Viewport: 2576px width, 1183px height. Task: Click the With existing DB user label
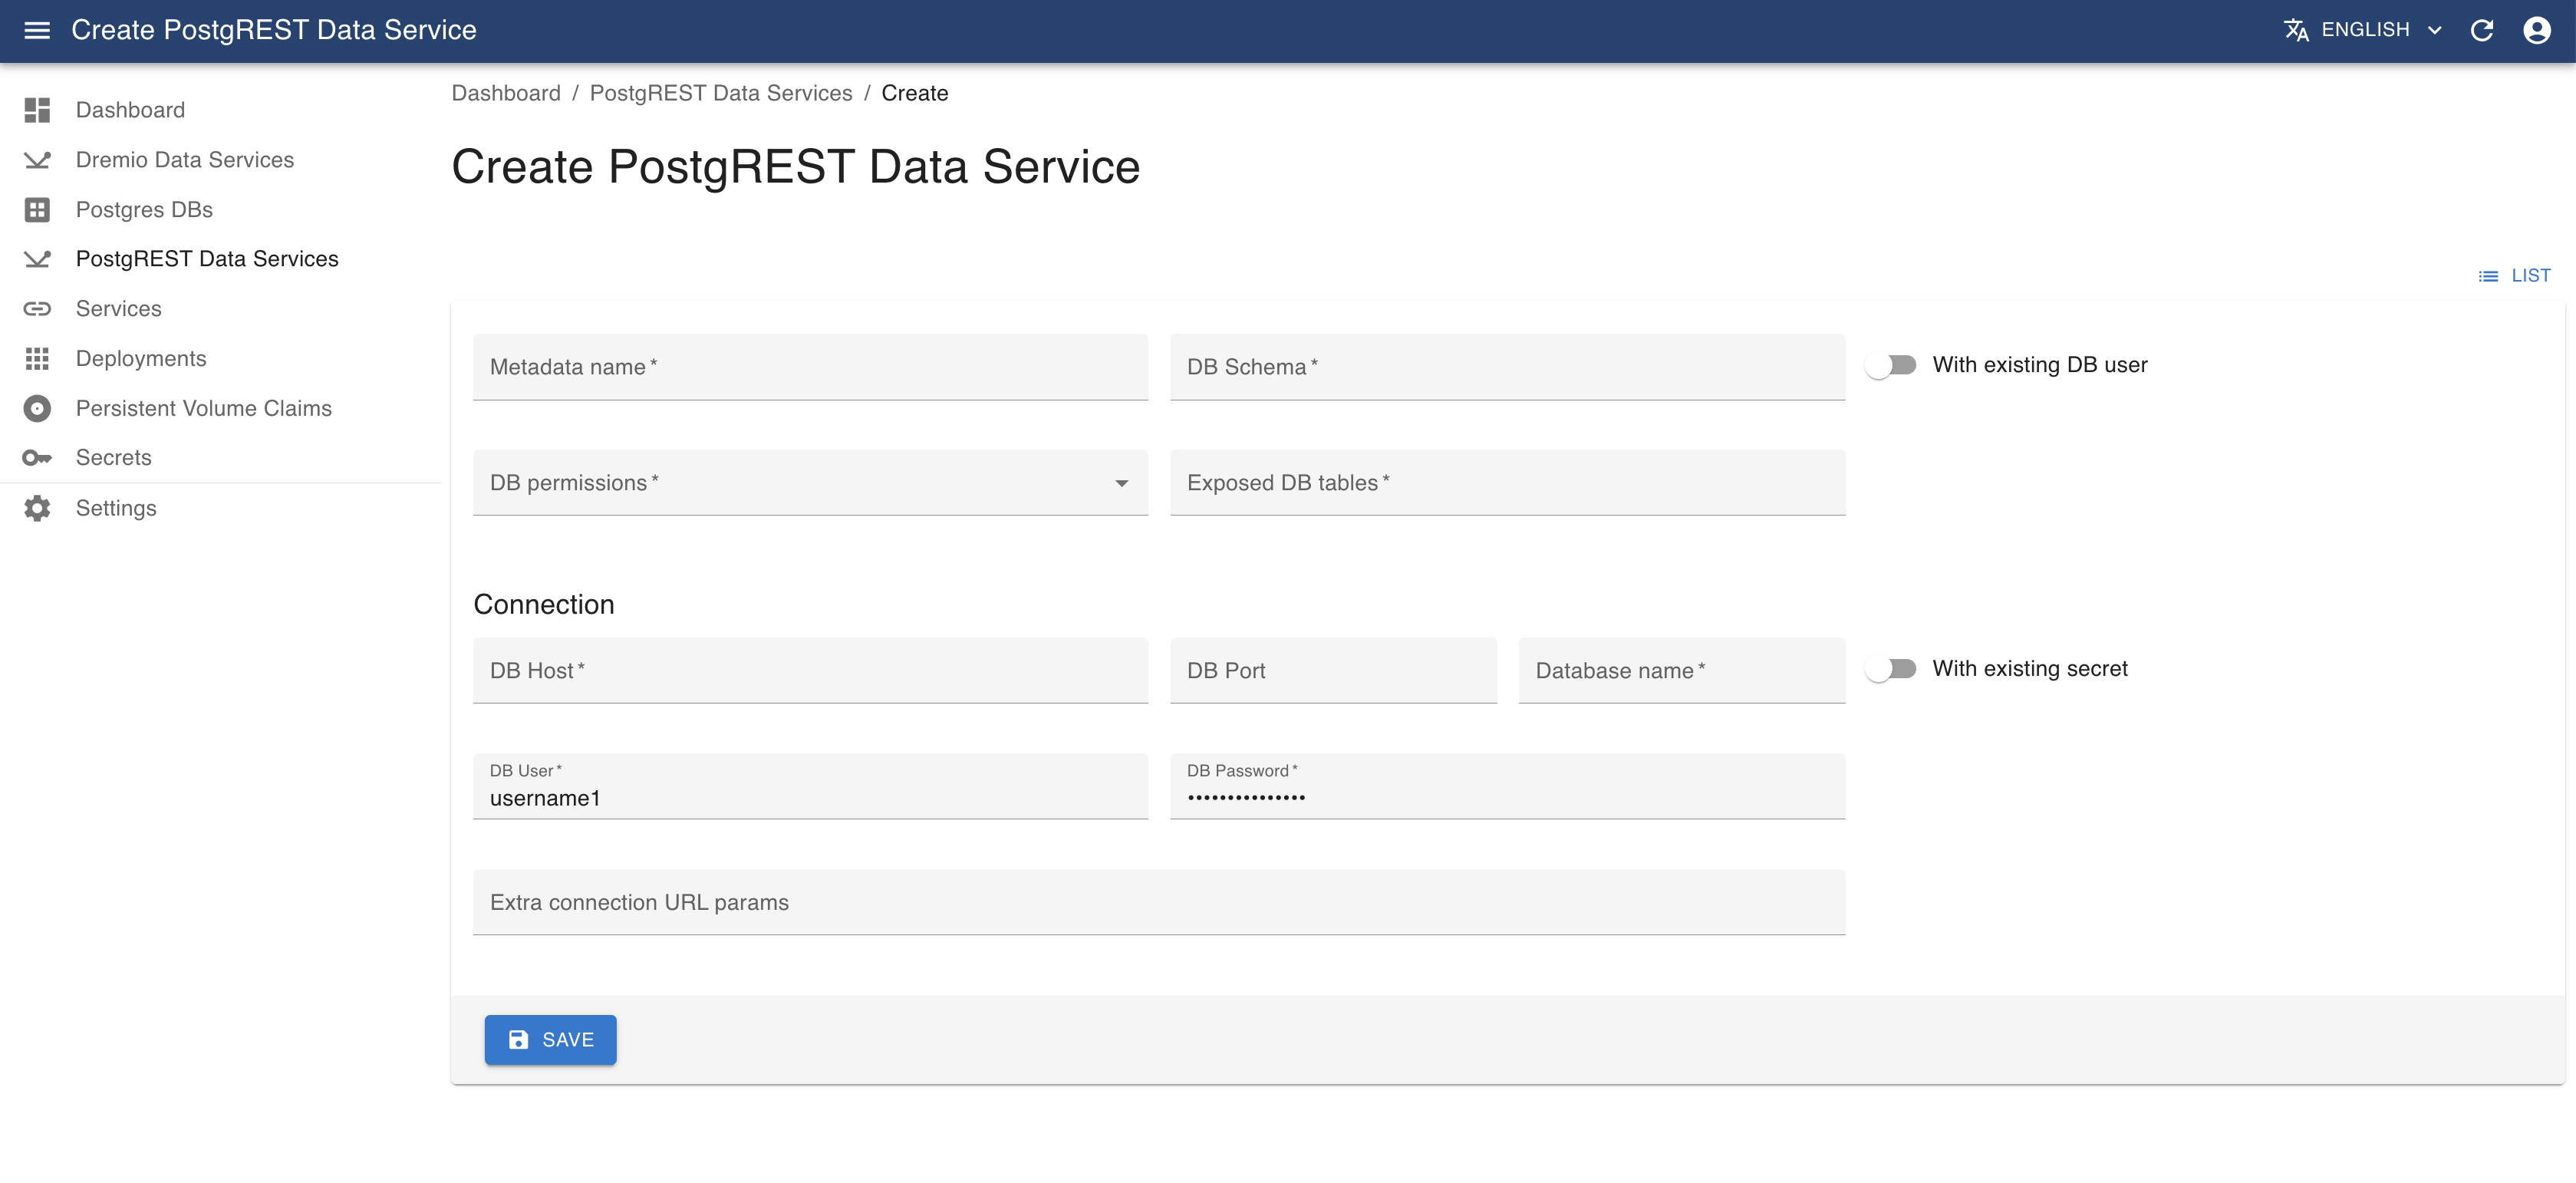pyautogui.click(x=2040, y=365)
